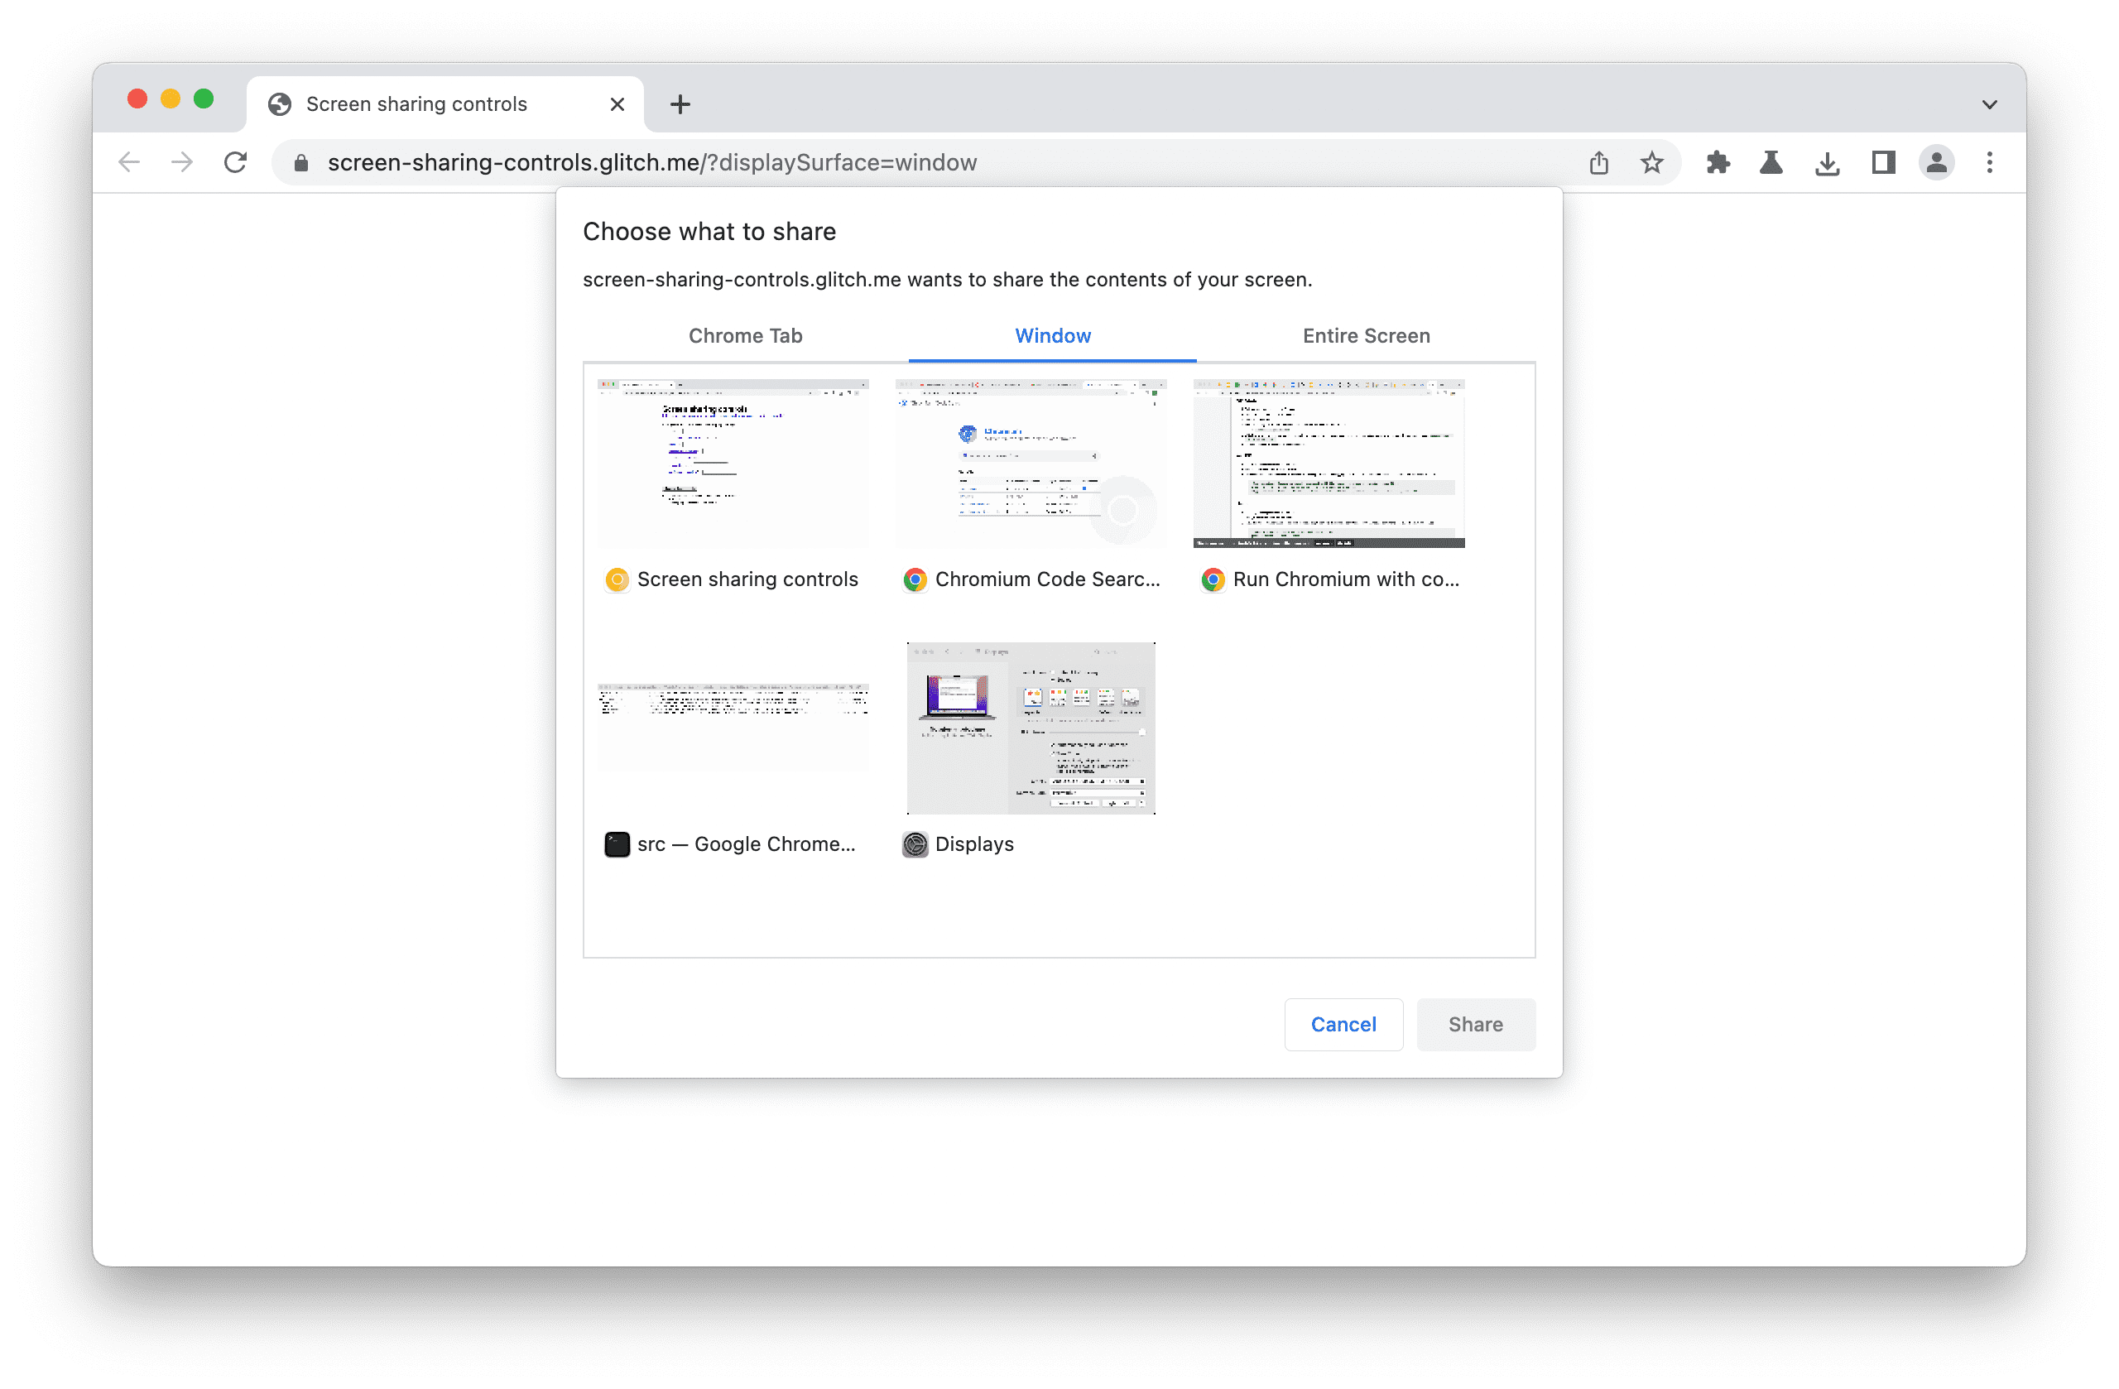Click the Chrome profile avatar icon
Viewport: 2119px width, 1389px height.
1938,163
